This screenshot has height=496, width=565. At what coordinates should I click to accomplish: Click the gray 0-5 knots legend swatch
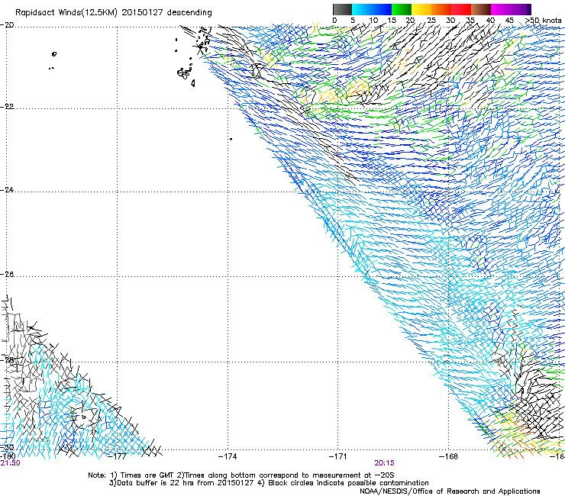tap(342, 9)
